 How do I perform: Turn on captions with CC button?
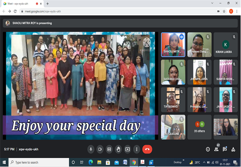109,149
